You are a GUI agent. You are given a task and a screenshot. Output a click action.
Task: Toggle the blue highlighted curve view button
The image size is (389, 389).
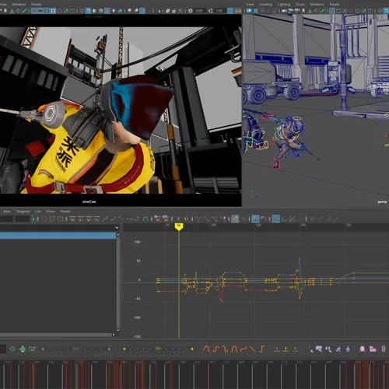255,219
